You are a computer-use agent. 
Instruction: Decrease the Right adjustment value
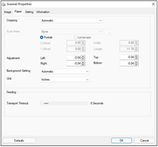point(83,64)
